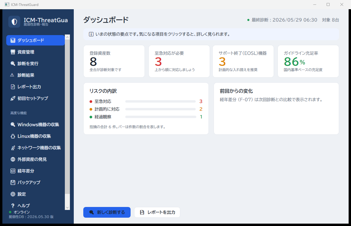This screenshot has width=351, height=226.
Task: Click the document icon on レポートを出力 button
Action: (142, 212)
